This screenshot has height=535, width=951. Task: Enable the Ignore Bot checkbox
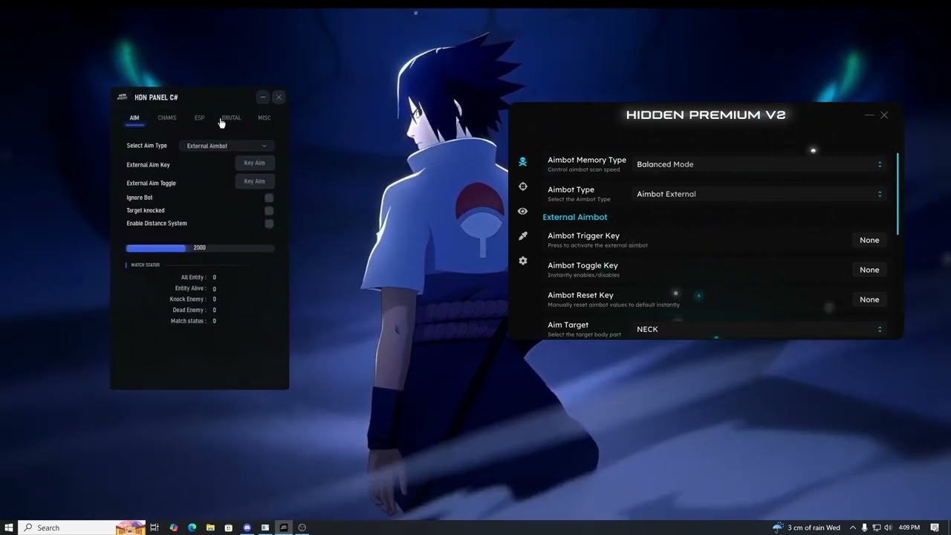coord(269,198)
